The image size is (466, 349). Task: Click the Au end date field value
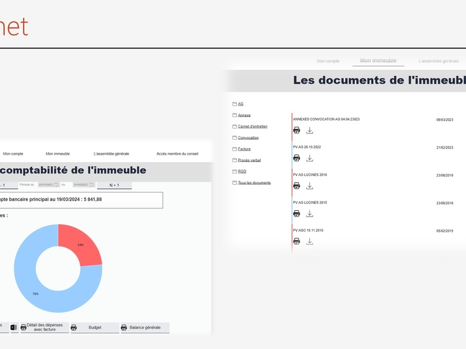pyautogui.click(x=81, y=185)
